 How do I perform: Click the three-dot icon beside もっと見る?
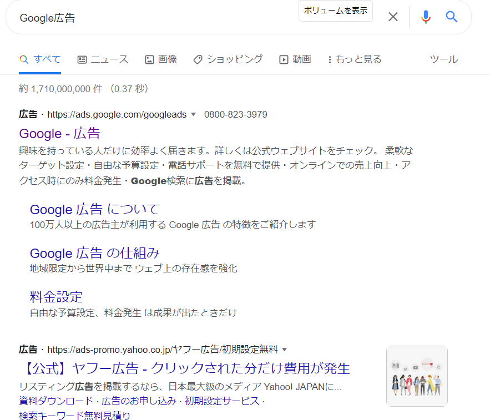click(x=330, y=60)
